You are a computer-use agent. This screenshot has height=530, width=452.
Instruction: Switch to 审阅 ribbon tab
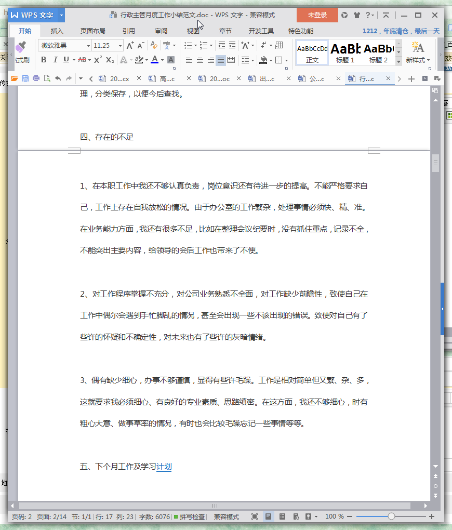coord(161,31)
